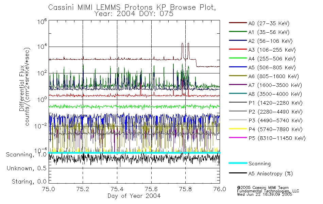This screenshot has width=323, height=204.
Task: Click the A3 (106-255 KeV) legend label
Action: point(272,50)
